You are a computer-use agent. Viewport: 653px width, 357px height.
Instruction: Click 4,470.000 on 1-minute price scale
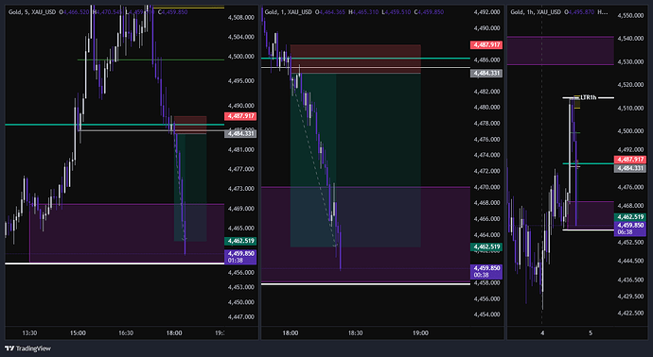click(x=486, y=187)
